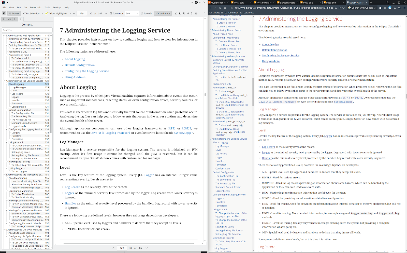The height and width of the screenshot is (253, 407).
Task: Switch to 'Blogger: Posts' browser tab
Action: pyautogui.click(x=287, y=3)
